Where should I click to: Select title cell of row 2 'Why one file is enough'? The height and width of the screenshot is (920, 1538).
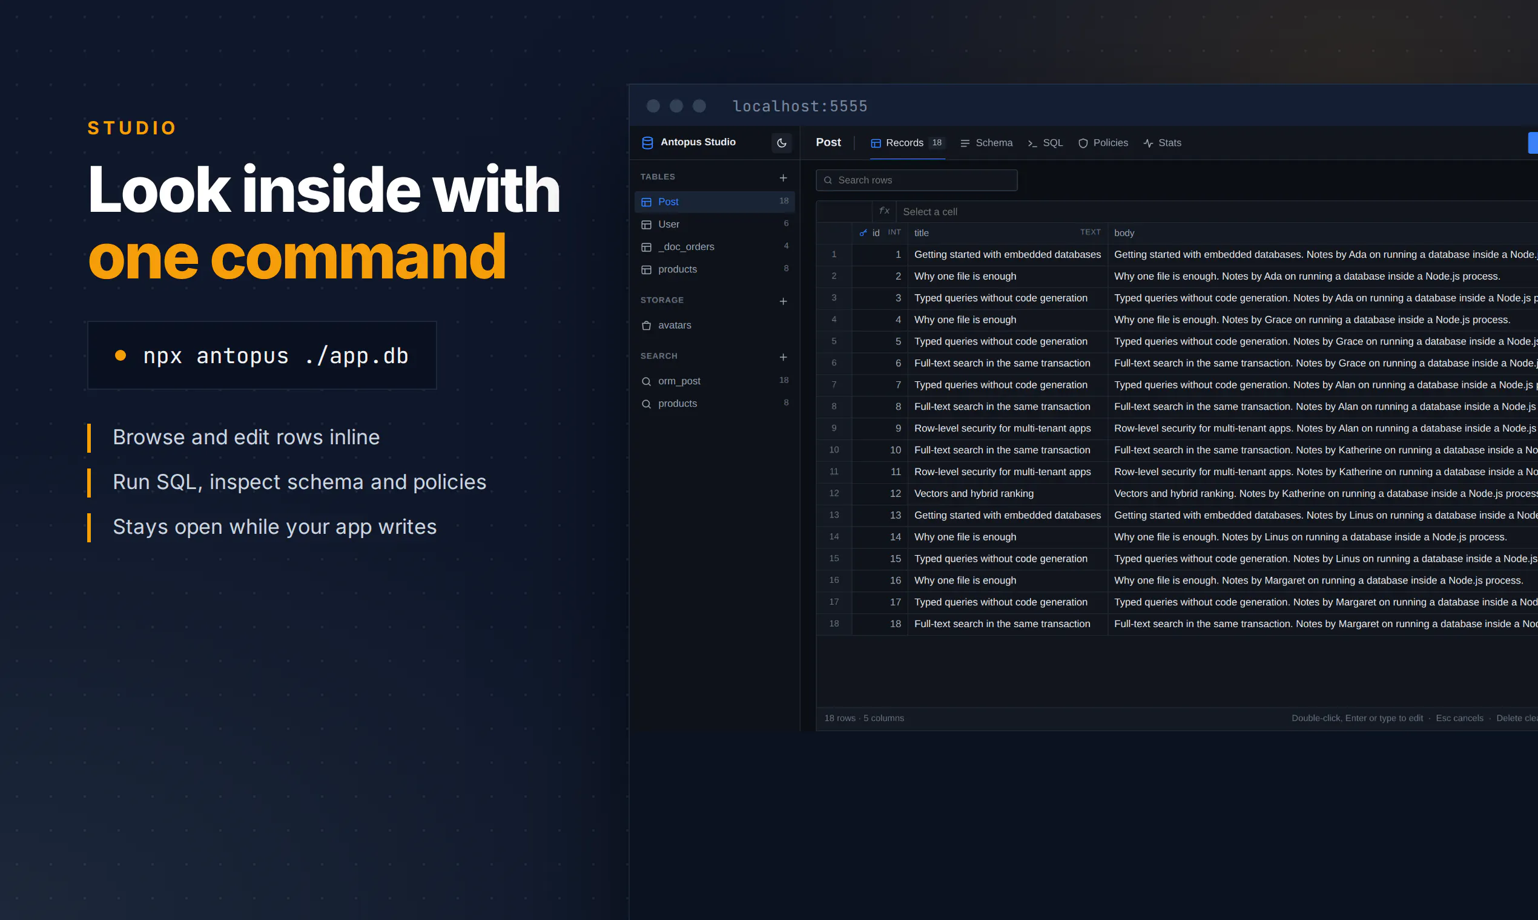click(1007, 276)
